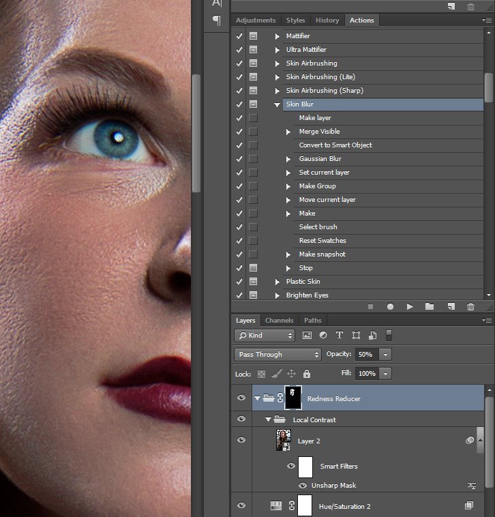Click the Play selection button in Actions
Screen dimensions: 495x517
(410, 307)
